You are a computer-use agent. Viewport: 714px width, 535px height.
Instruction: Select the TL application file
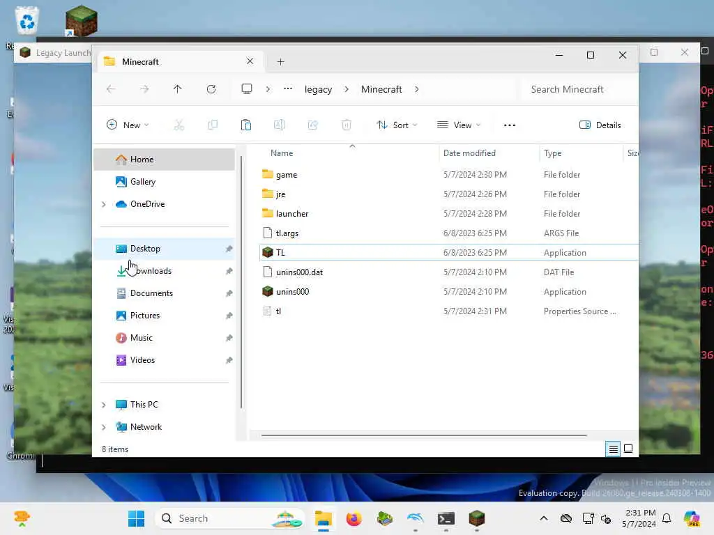[448, 252]
